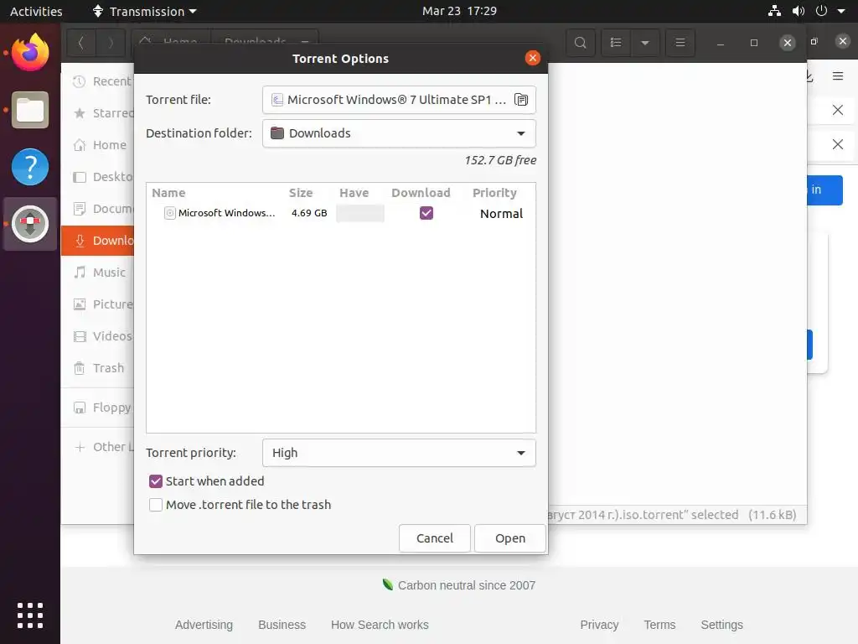Open the Files window hamburger menu
858x644 pixels.
[x=680, y=43]
